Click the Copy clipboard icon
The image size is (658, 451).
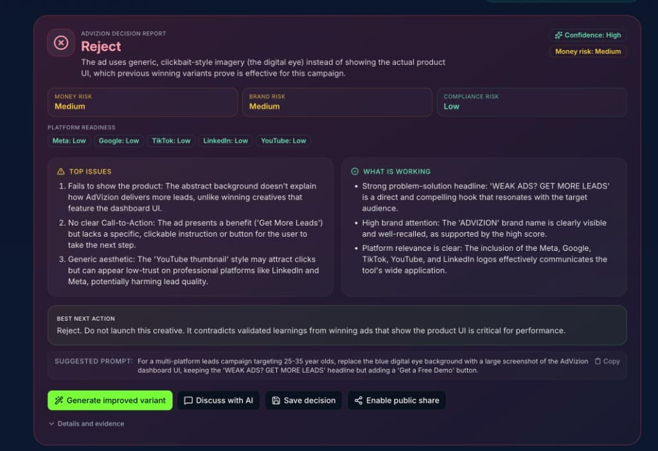tap(598, 361)
